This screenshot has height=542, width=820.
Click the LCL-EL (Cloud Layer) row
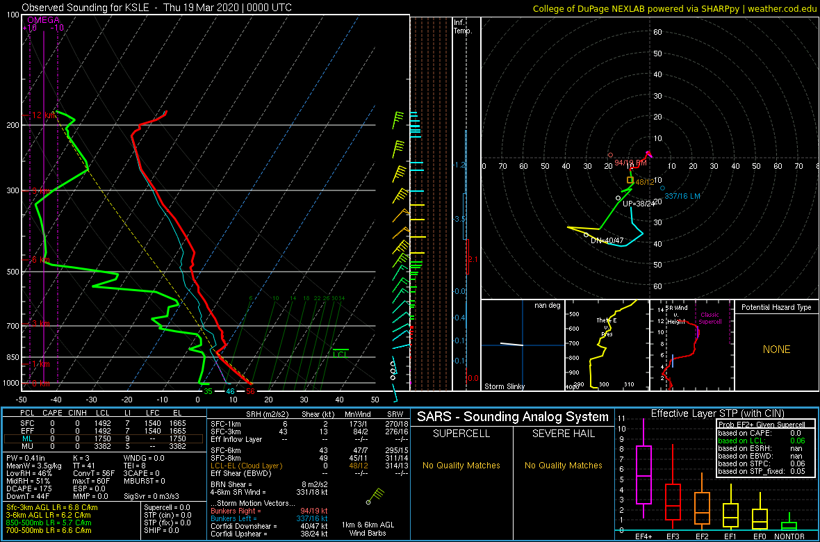click(x=309, y=466)
